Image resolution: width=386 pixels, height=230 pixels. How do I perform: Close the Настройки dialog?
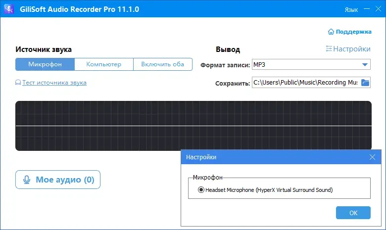[x=372, y=157]
